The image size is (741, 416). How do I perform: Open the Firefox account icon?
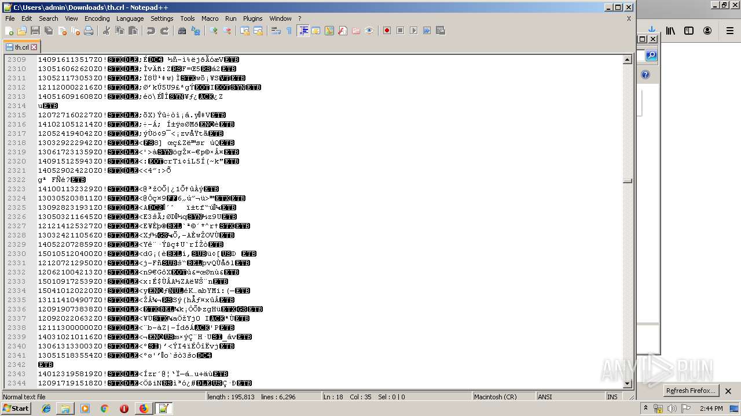coord(707,31)
